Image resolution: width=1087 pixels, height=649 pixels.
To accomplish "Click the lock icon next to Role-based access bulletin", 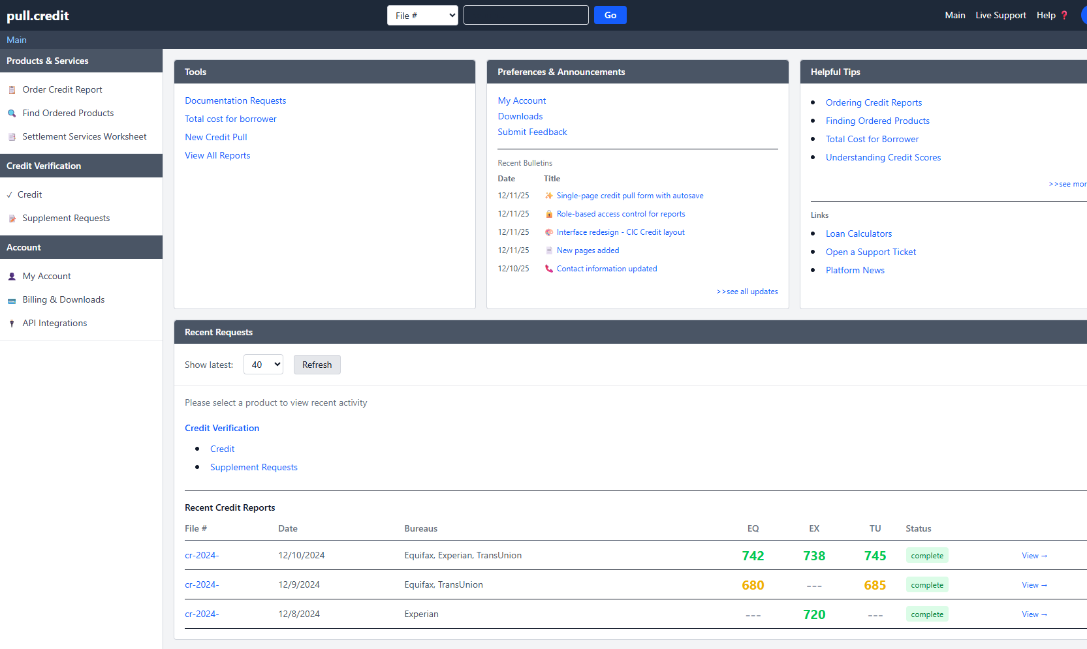I will click(x=549, y=213).
